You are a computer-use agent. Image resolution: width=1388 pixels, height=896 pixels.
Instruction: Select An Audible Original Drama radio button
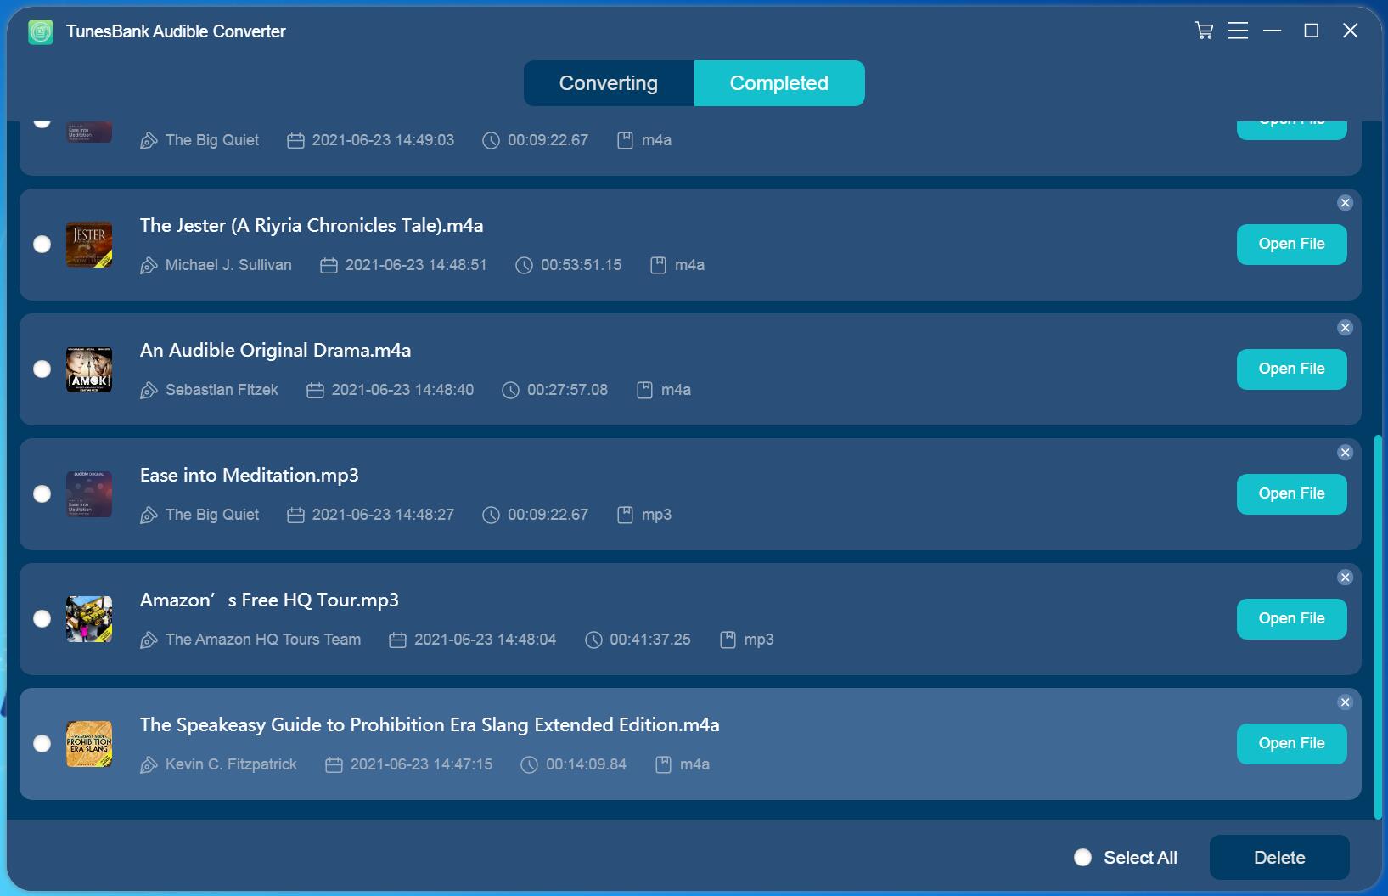pos(42,369)
